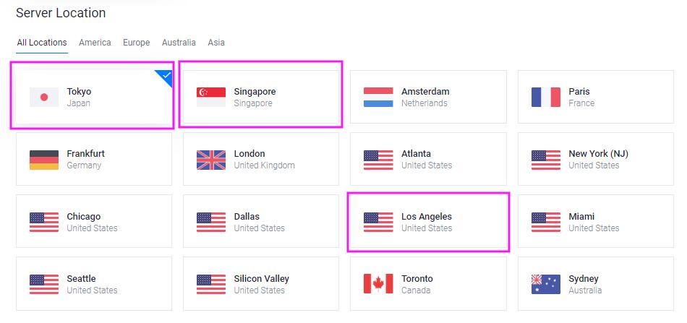Click the Netherlands flag next to Amsterdam

click(378, 97)
